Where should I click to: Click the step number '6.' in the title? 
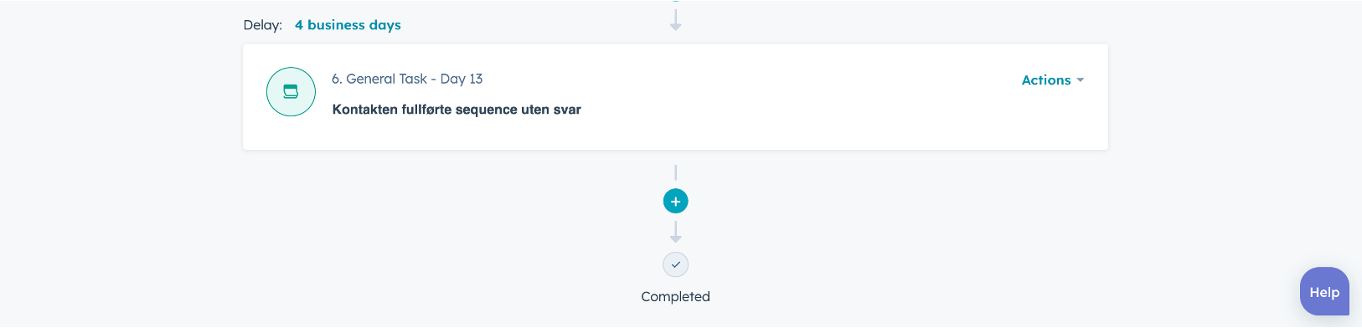coord(337,79)
